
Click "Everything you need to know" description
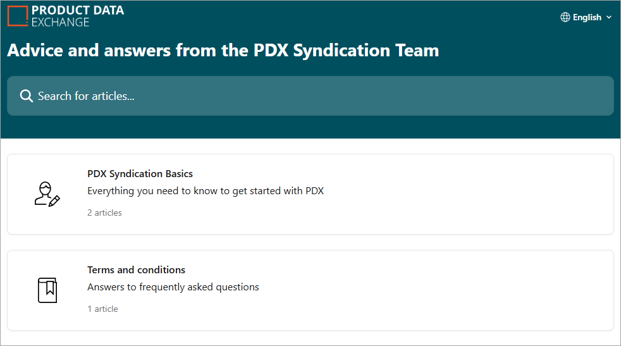pyautogui.click(x=205, y=190)
